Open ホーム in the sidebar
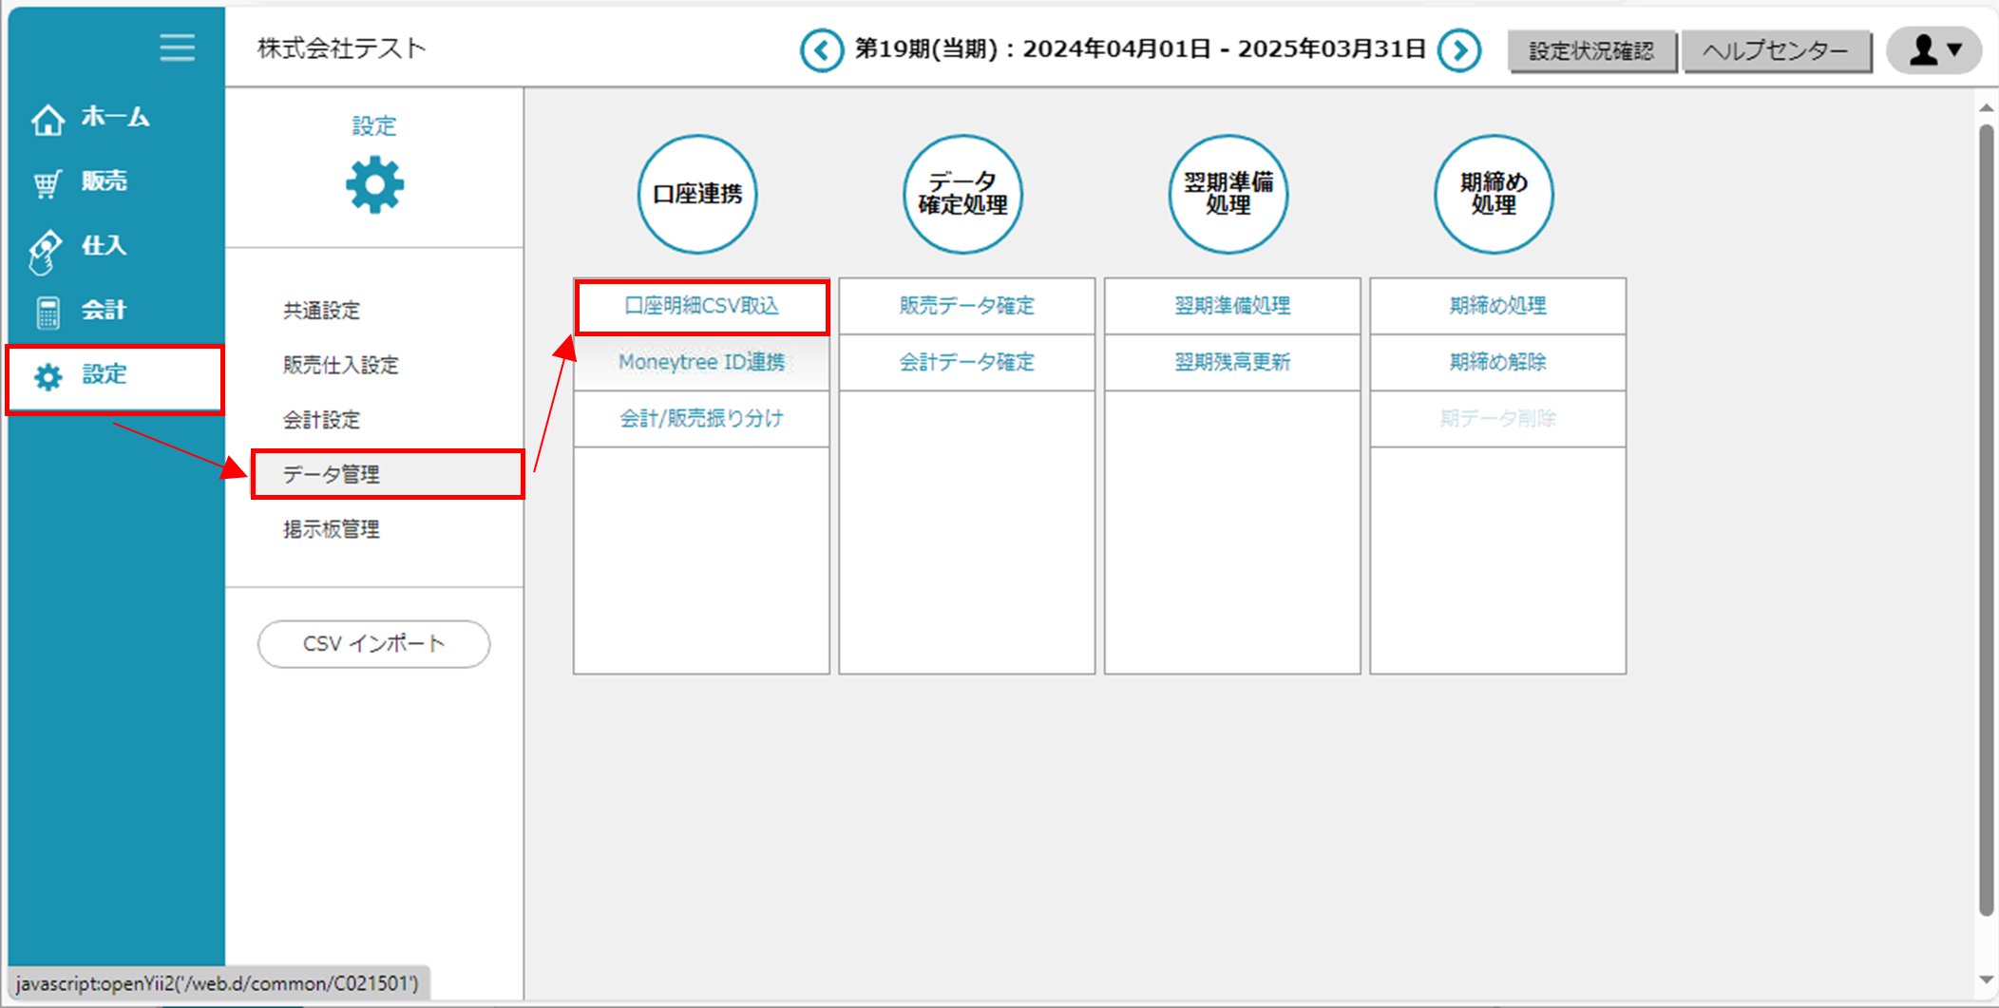The height and width of the screenshot is (1008, 1999). [114, 118]
